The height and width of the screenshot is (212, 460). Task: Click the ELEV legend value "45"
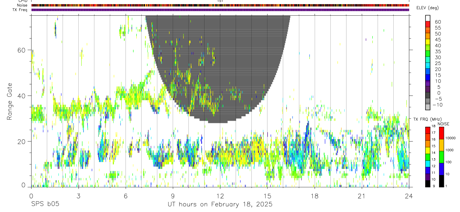tap(438, 40)
